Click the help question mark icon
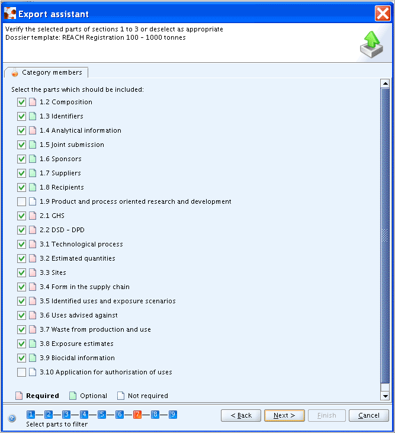Image resolution: width=395 pixels, height=433 pixels. pos(12,418)
